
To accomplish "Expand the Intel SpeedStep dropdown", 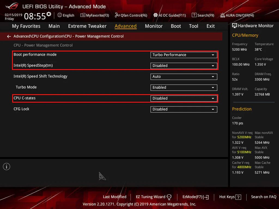I will tap(184, 66).
